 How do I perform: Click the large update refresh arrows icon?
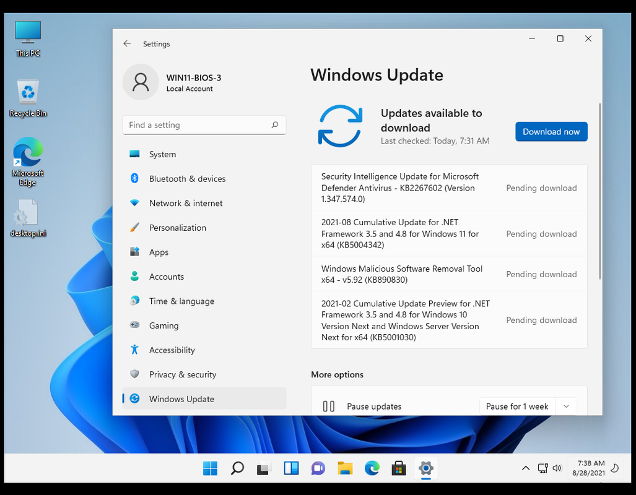click(341, 126)
